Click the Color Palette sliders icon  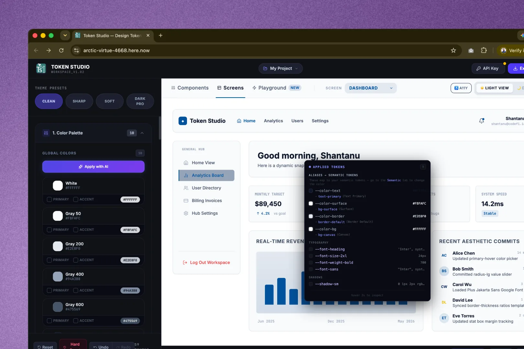point(46,133)
